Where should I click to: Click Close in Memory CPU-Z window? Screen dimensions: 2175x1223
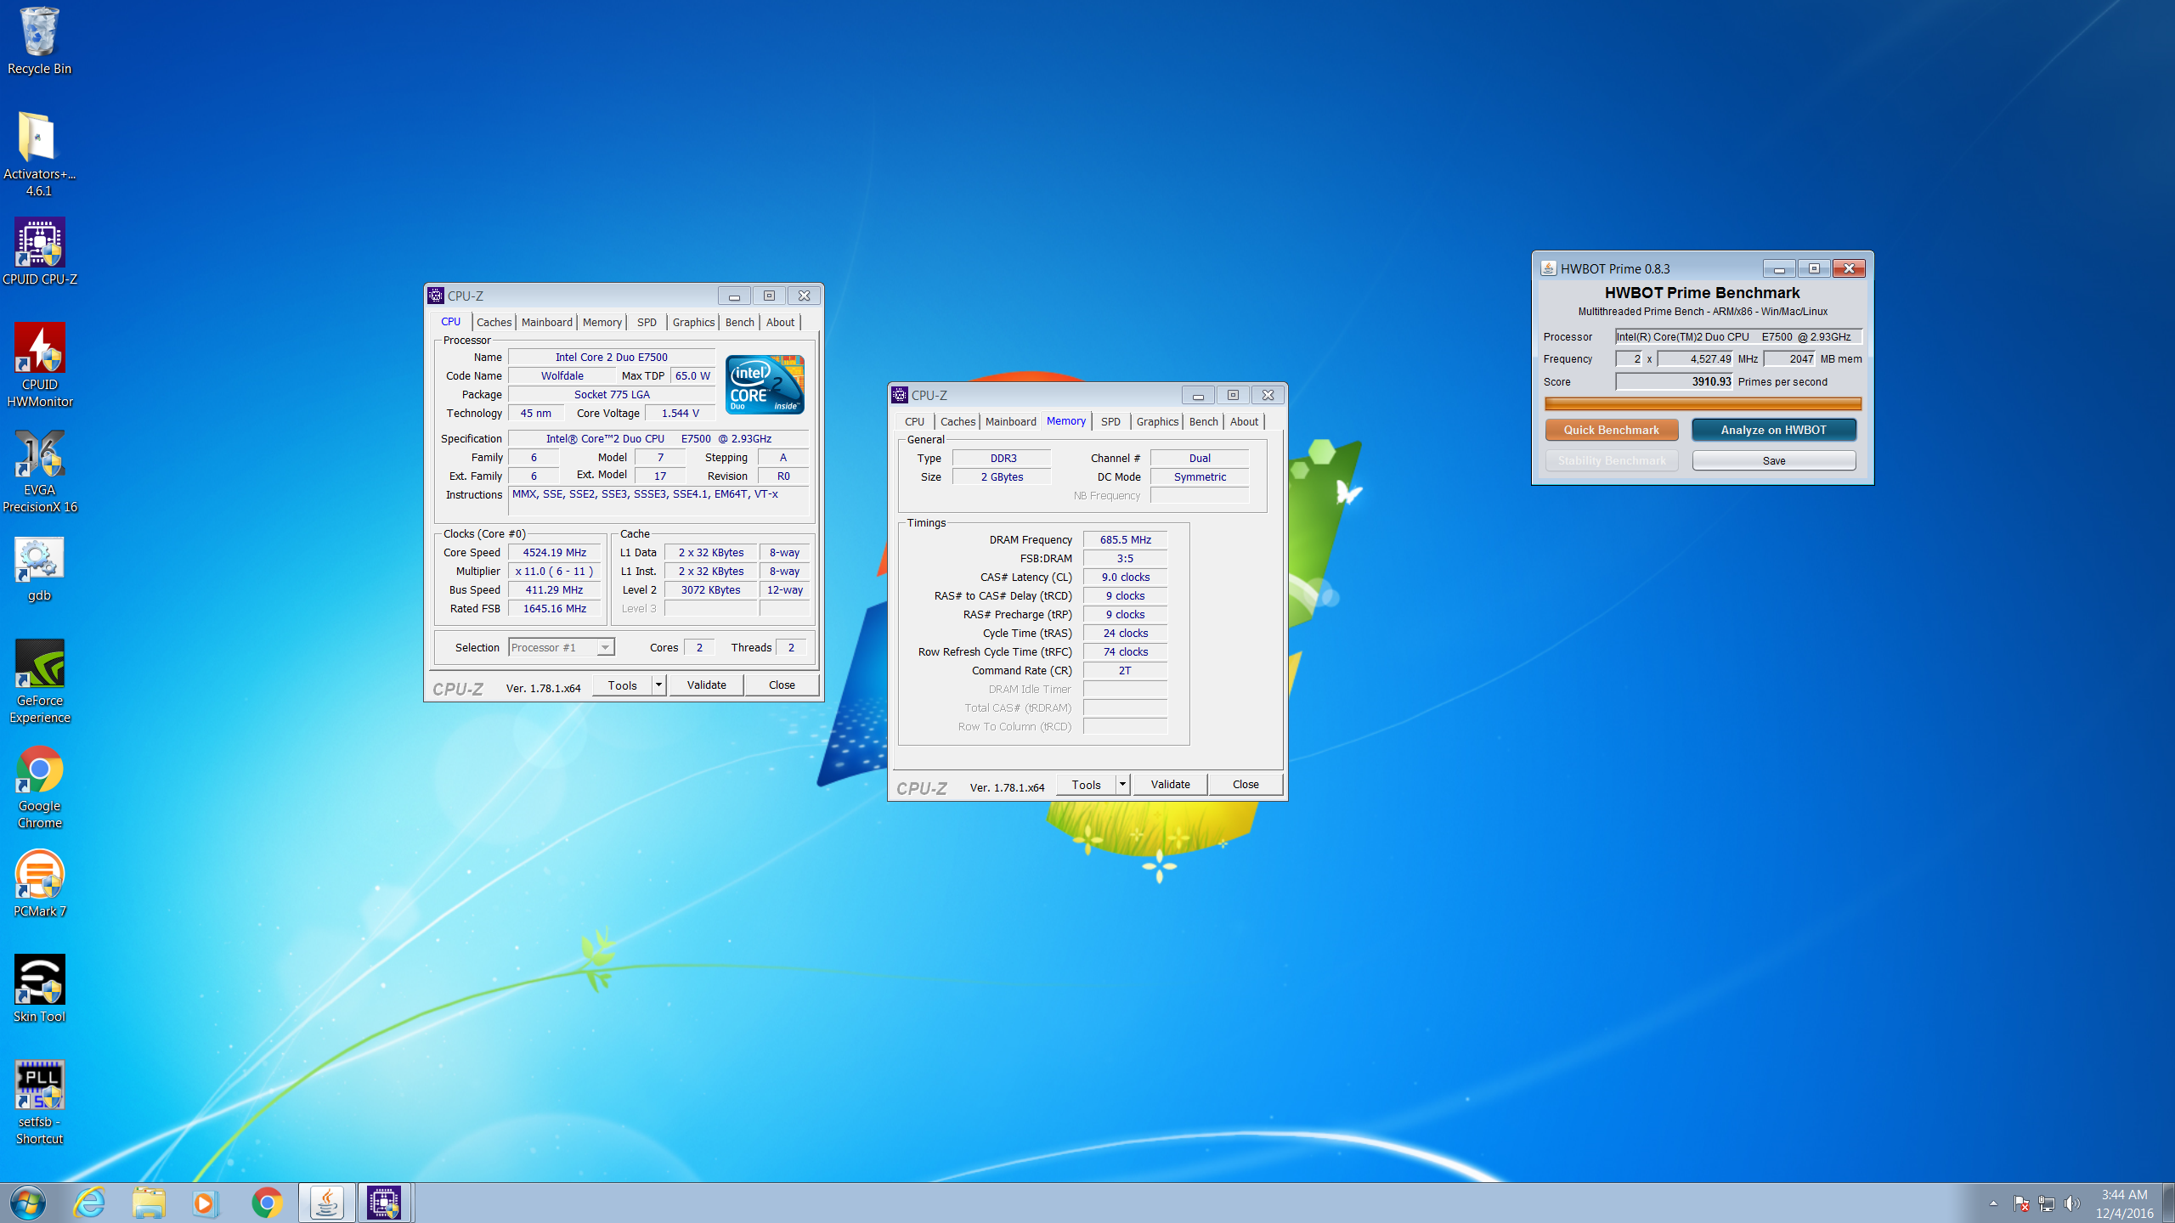tap(1246, 785)
